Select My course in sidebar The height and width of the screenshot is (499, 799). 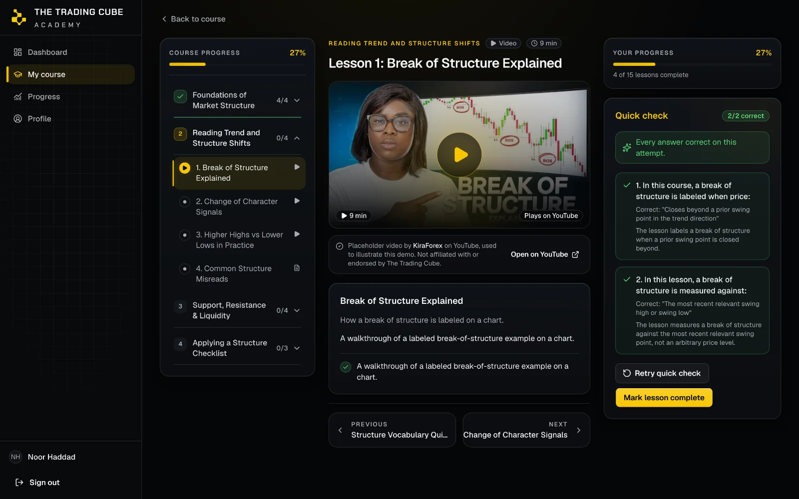[70, 74]
